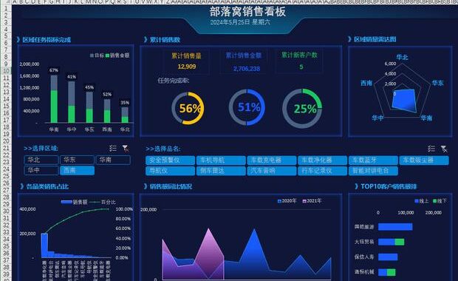The image size is (458, 281).
Task: Toggle multi-select in the 选择品名 slicer
Action: (431, 149)
